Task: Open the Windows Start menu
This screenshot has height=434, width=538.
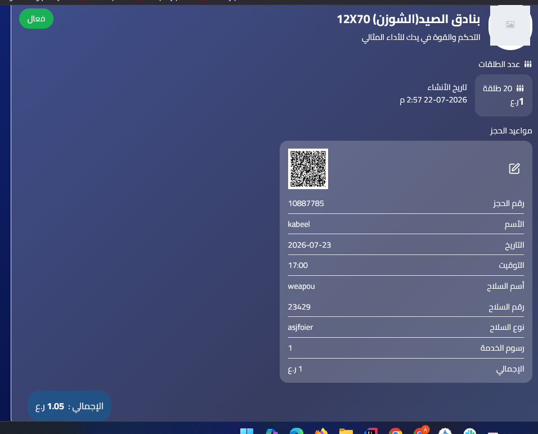Action: (246, 431)
